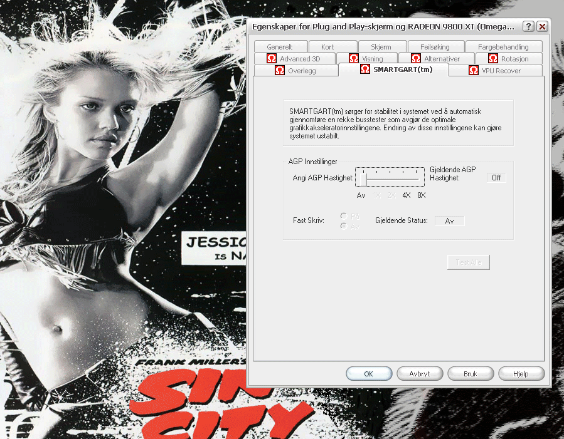
Task: Select the Fast Skriv På radio button
Action: click(344, 216)
